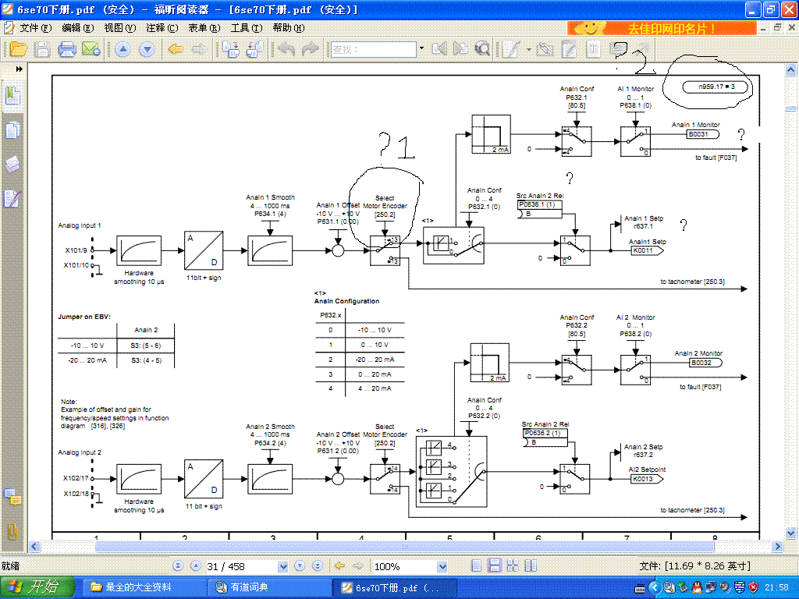
Task: Open the signatures panel with pen icon
Action: click(x=12, y=199)
